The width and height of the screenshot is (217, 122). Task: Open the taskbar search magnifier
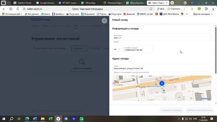[x=12, y=119]
